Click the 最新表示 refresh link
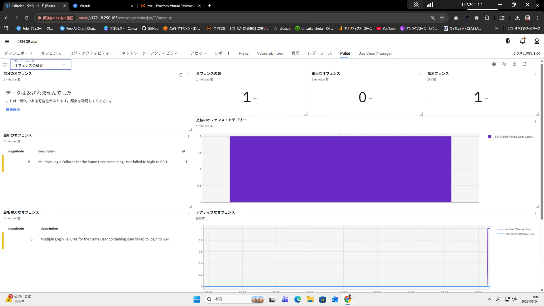This screenshot has width=544, height=306. click(x=13, y=110)
